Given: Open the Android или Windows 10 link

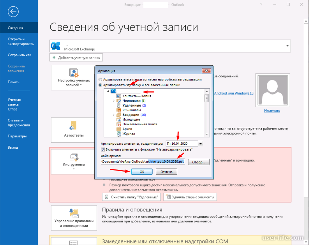Looking at the screenshot, I should click(x=234, y=93).
